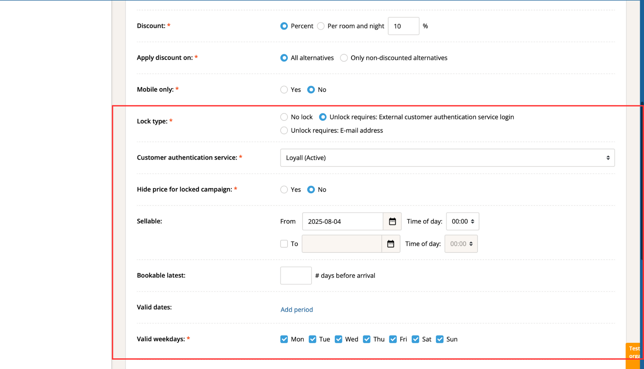Click the Add period link
Screen dimensions: 644x369
(297, 310)
